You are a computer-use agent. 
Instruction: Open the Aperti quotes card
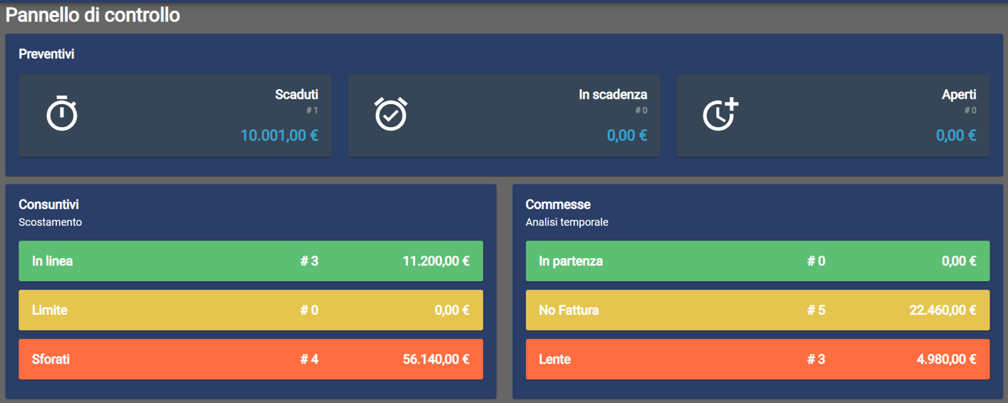coord(833,116)
